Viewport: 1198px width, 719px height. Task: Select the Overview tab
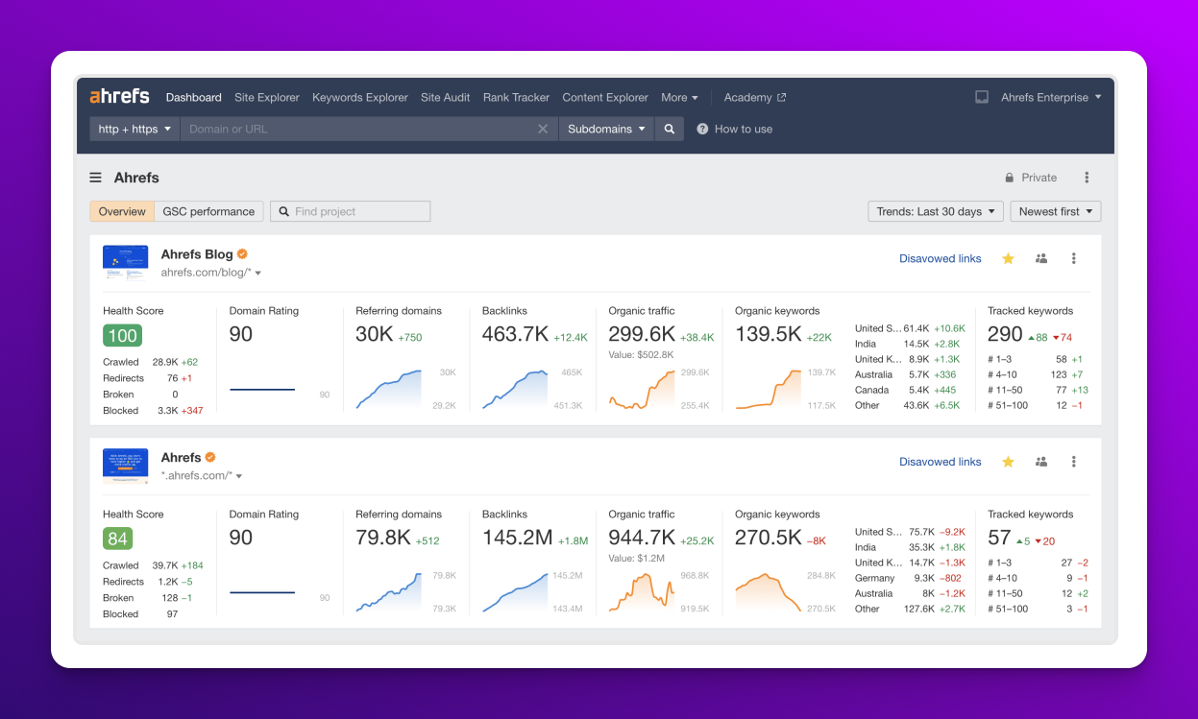[x=122, y=211]
